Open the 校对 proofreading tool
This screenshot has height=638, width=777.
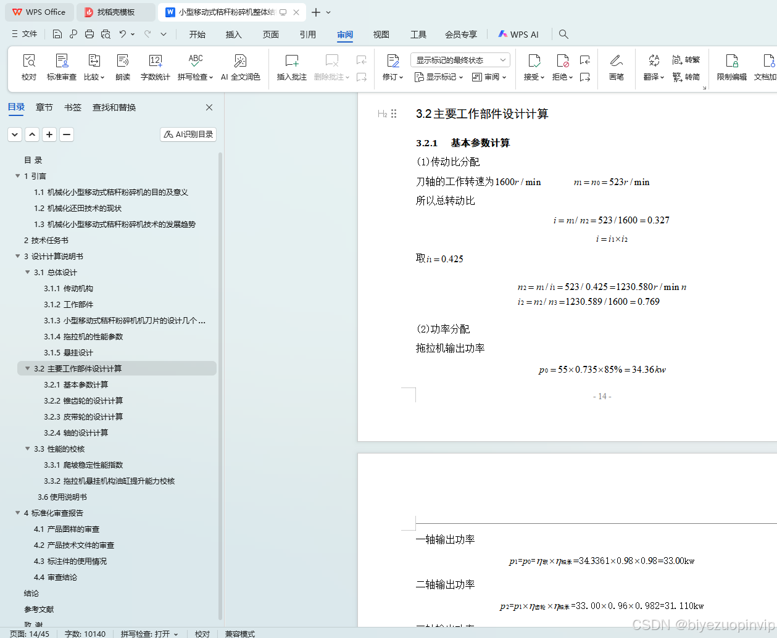click(29, 67)
